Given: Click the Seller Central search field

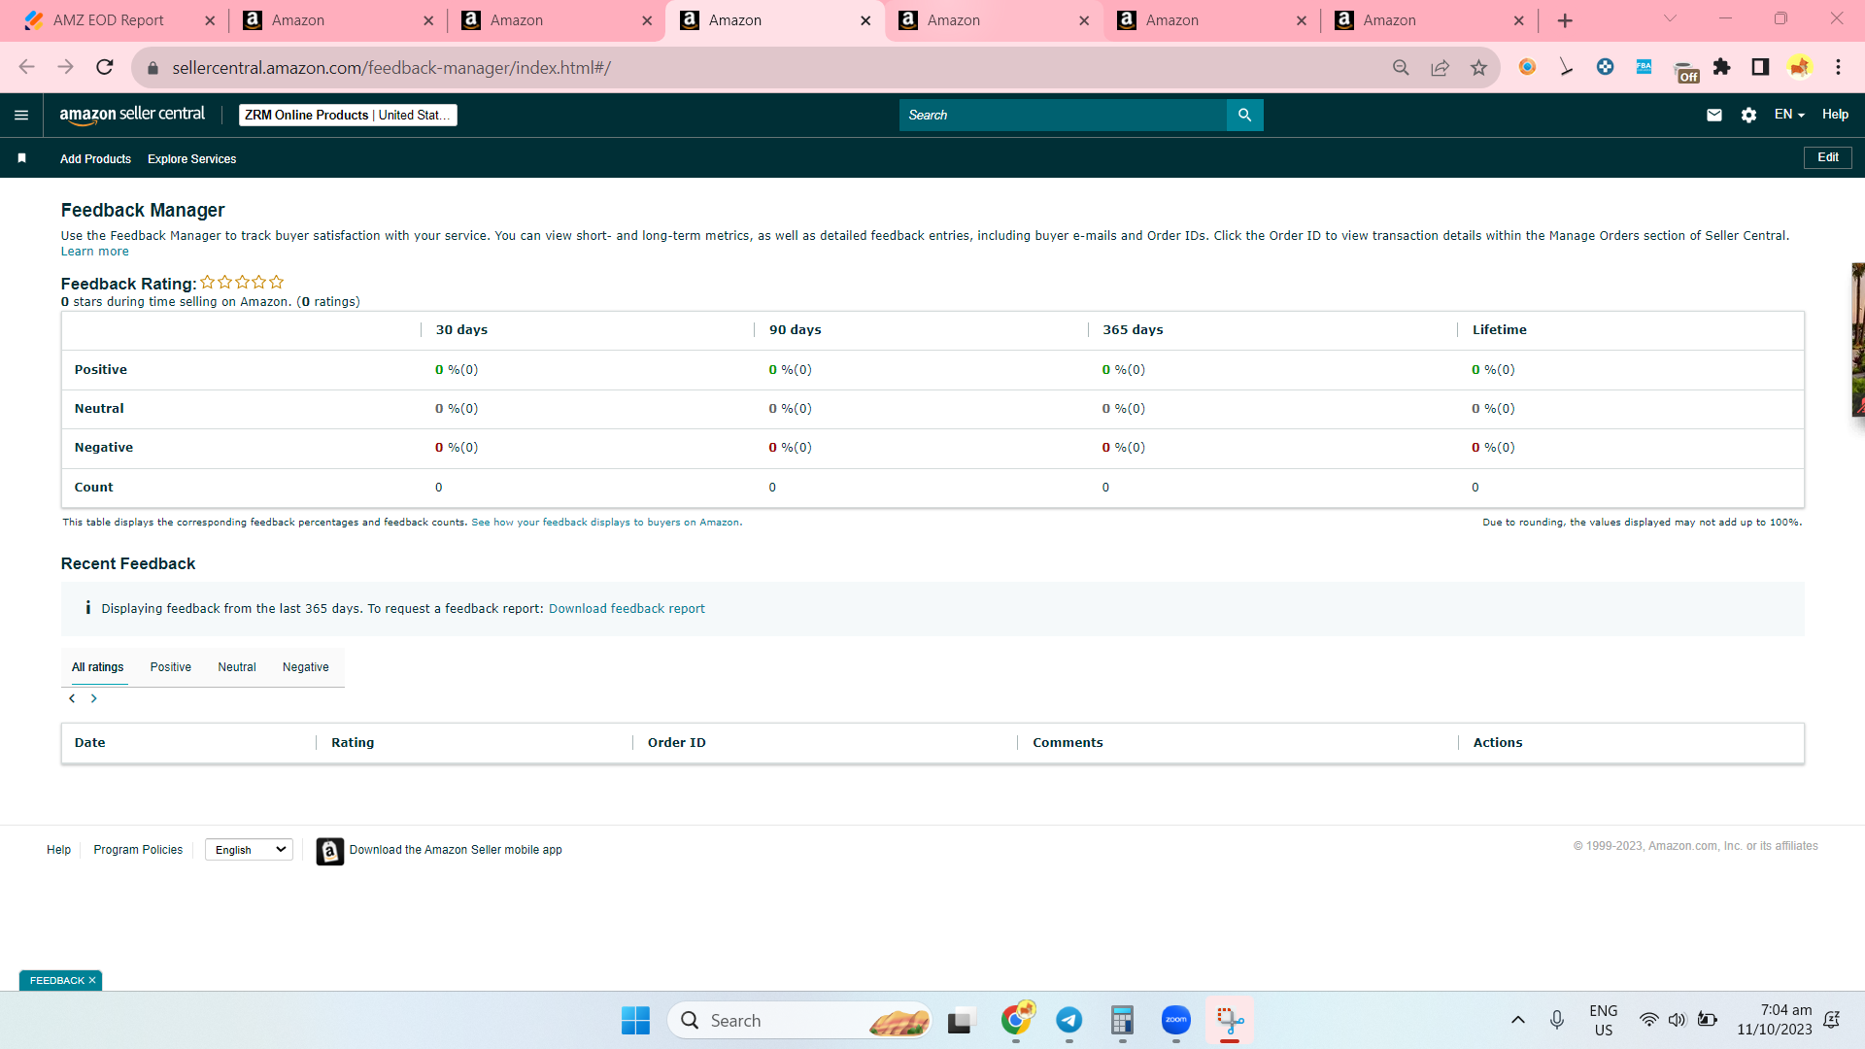Looking at the screenshot, I should tap(1063, 115).
